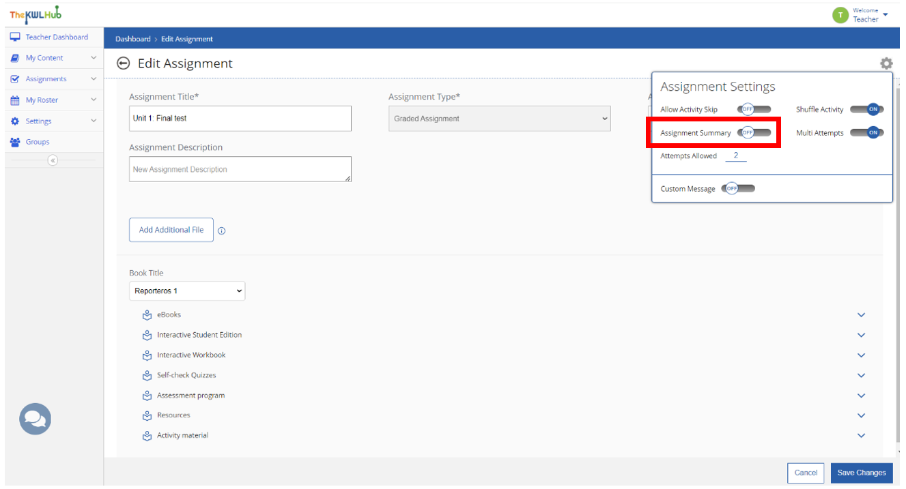Go back using the Edit Assignment arrow icon
Viewport: 906px width, 489px height.
coord(123,63)
